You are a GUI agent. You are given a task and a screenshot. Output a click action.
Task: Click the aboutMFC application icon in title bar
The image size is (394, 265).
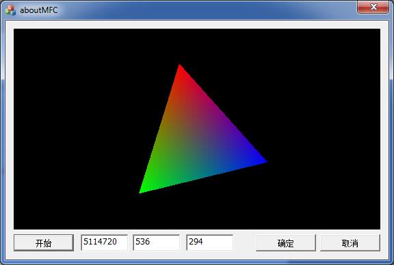(x=10, y=10)
